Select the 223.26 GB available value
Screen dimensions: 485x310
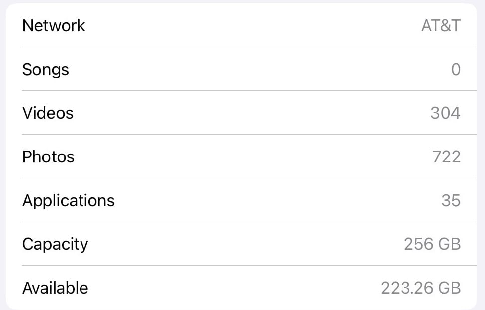coord(420,288)
